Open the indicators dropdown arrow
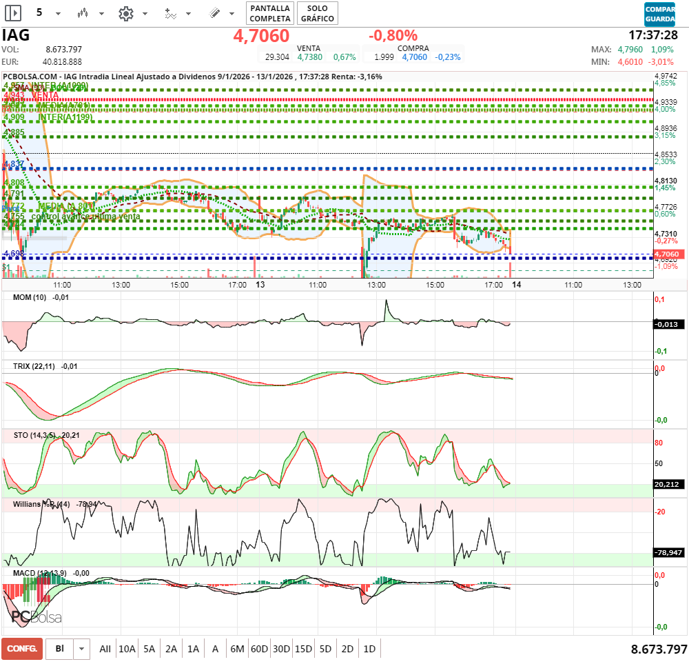689x664 pixels. pos(189,14)
